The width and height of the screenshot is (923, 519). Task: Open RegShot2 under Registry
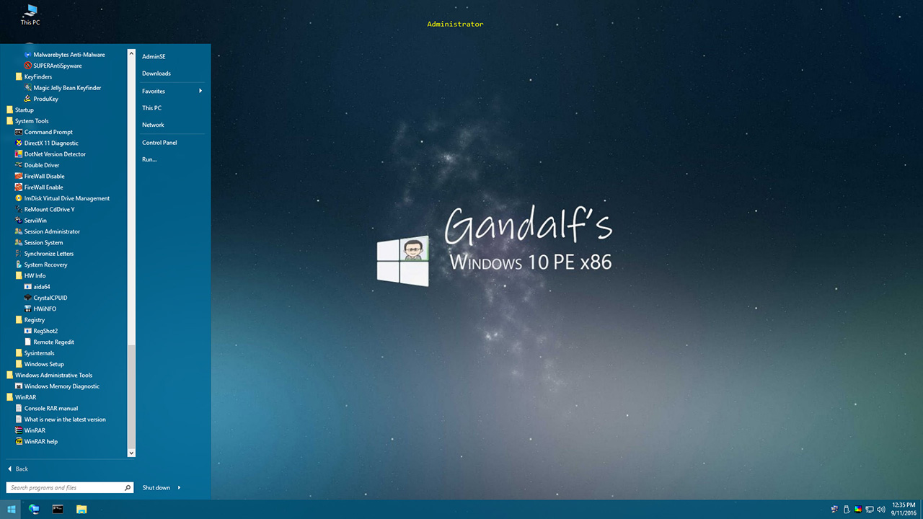pos(41,331)
